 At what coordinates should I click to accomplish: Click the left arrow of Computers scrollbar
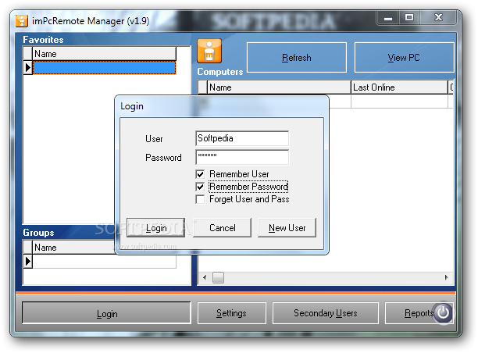coord(204,277)
